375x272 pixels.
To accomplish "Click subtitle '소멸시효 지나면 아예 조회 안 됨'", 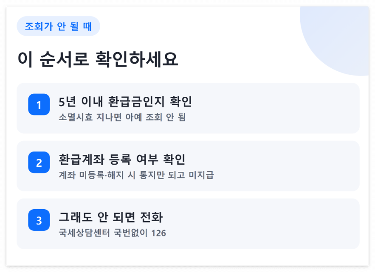I will 122,117.
